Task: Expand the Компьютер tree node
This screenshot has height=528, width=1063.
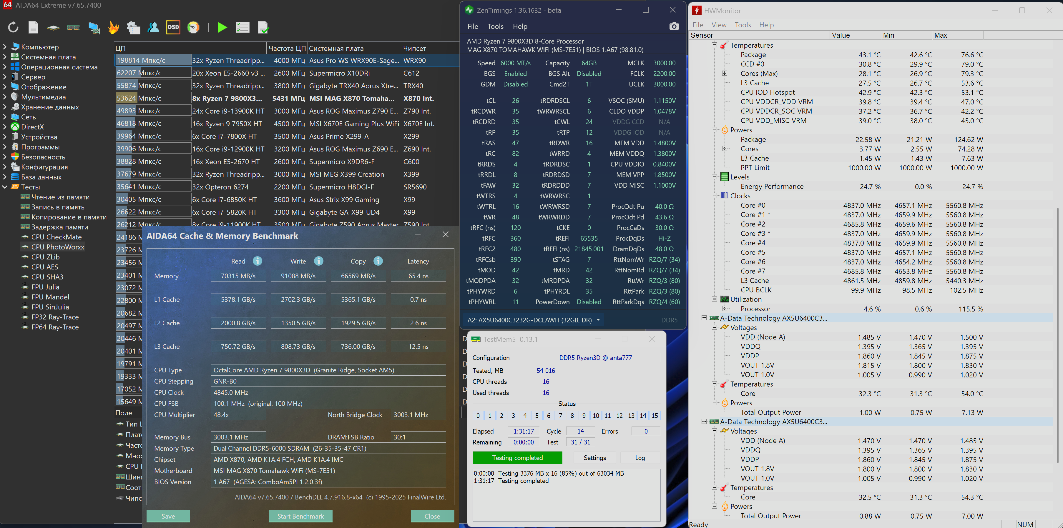Action: [5, 47]
